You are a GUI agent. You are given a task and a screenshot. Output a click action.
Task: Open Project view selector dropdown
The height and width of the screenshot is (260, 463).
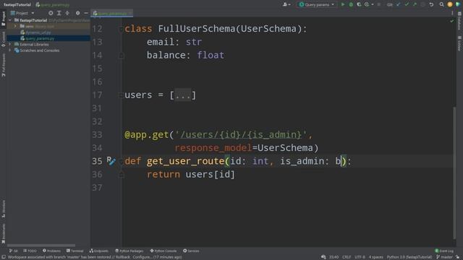pos(22,13)
